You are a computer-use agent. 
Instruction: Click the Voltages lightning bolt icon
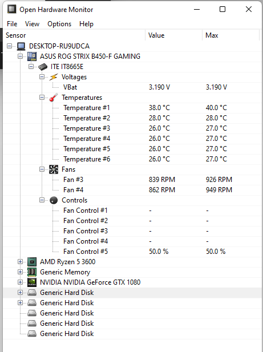[54, 77]
